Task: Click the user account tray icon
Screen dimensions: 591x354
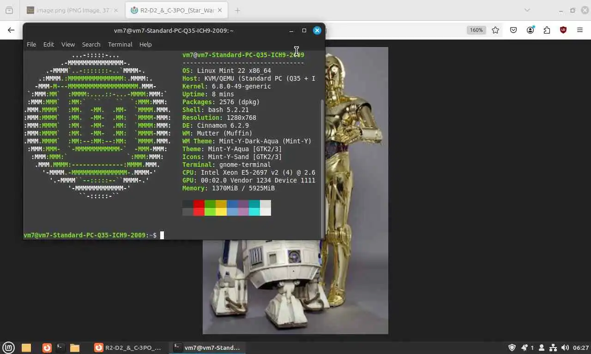Action: [542, 348]
